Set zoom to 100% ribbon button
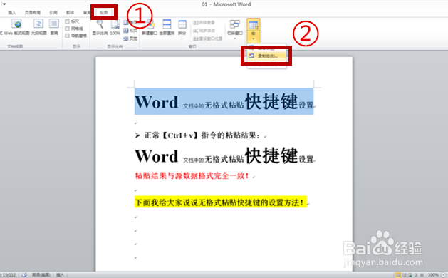This screenshot has height=278, width=448. (x=115, y=28)
